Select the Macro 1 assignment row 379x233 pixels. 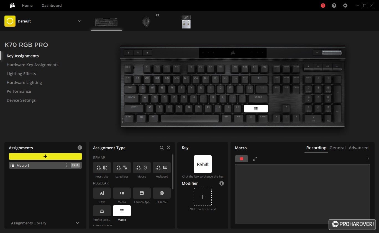(x=45, y=165)
